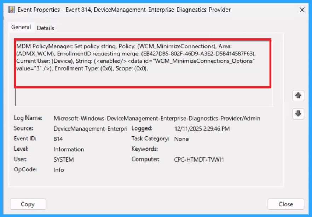
Task: Select the Event ID 814 value
Action: click(57, 139)
